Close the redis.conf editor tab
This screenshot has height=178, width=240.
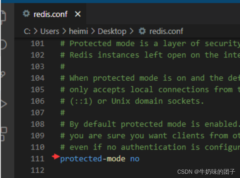[x=78, y=14]
